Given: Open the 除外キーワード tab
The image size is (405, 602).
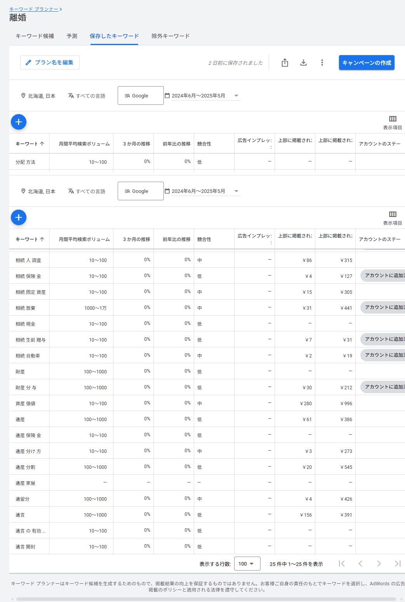Looking at the screenshot, I should pyautogui.click(x=170, y=36).
